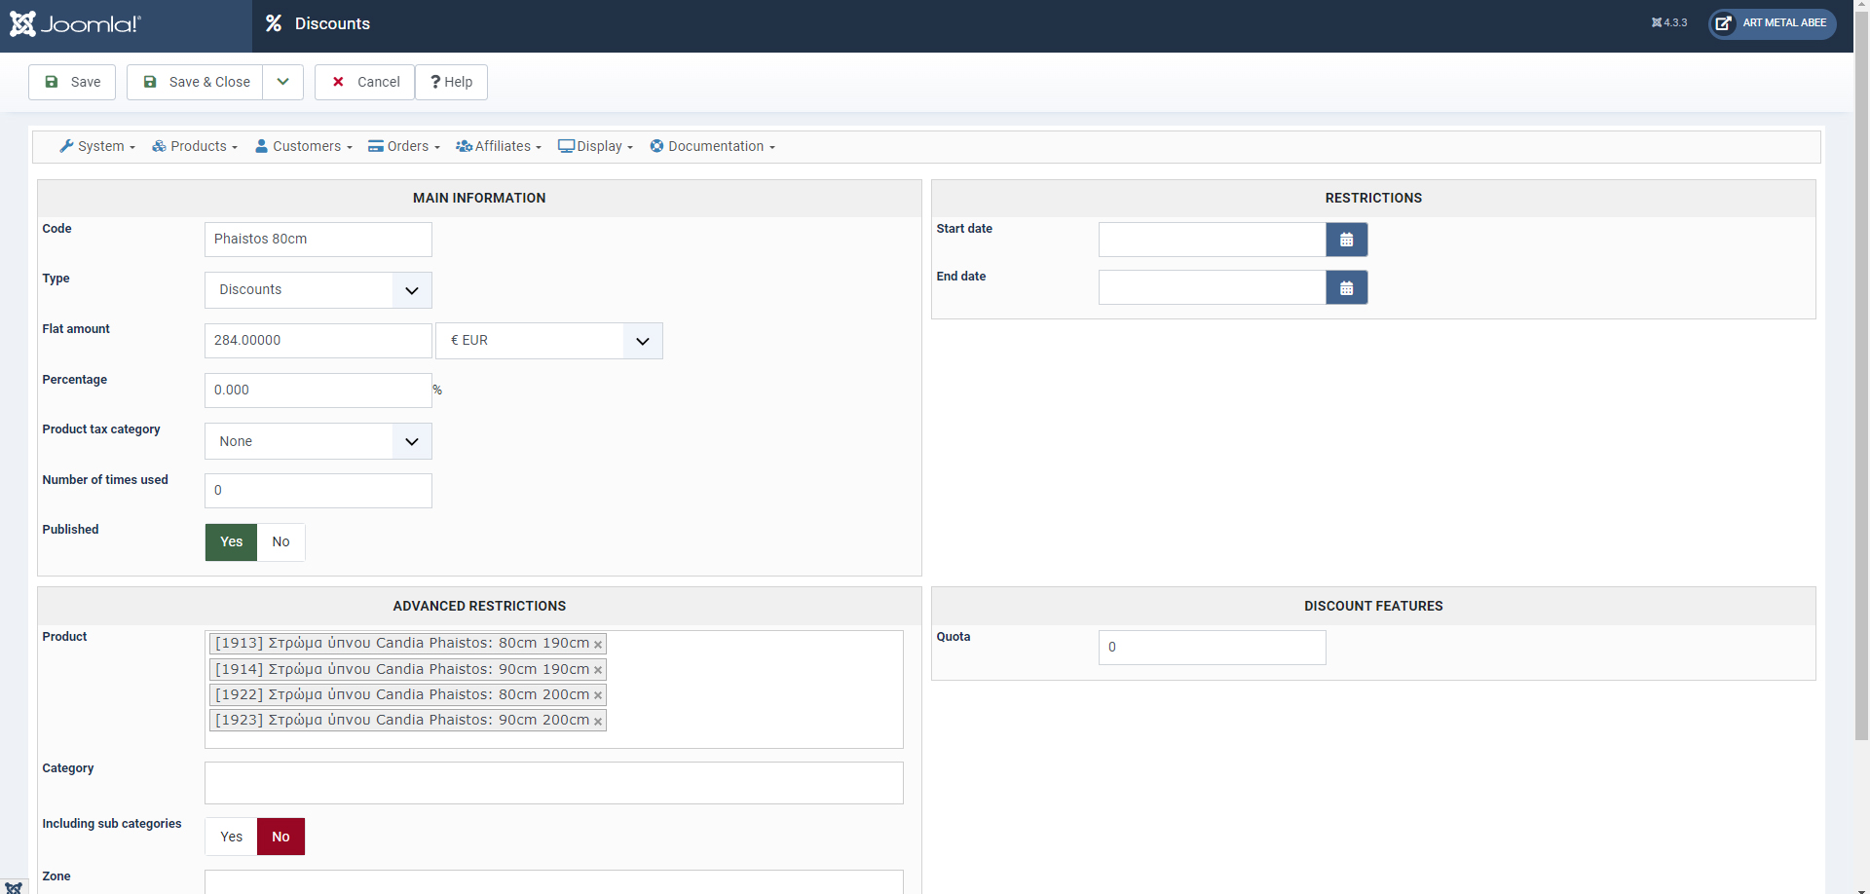Click the End date text field
This screenshot has height=894, width=1870.
point(1213,287)
